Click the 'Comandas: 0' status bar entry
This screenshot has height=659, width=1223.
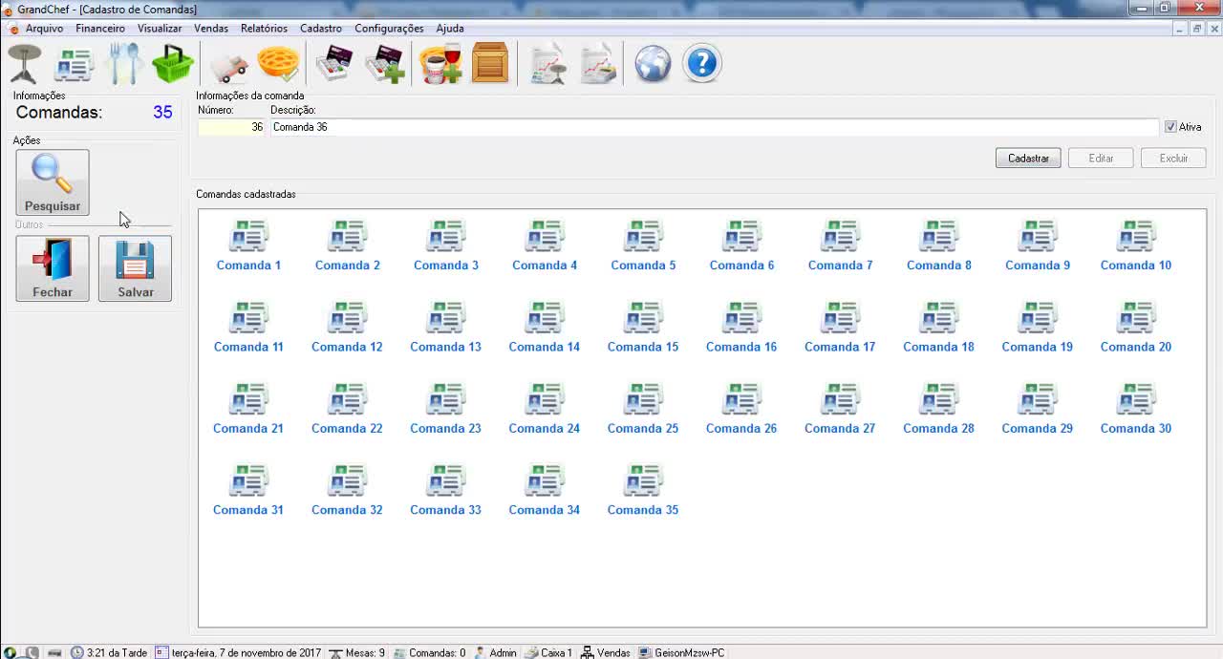(429, 653)
